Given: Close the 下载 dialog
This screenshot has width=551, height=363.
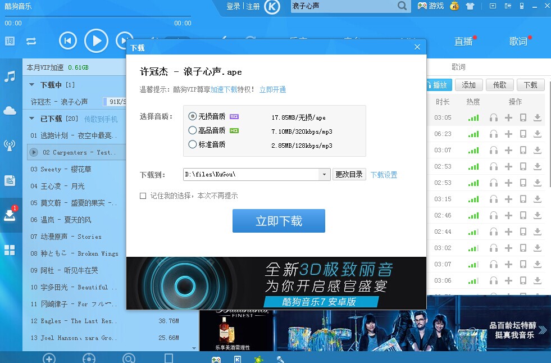Looking at the screenshot, I should click(417, 47).
